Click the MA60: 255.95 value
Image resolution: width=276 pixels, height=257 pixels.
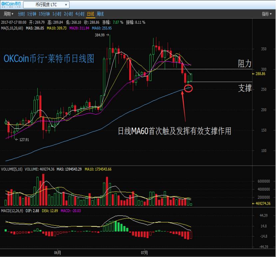(102, 28)
